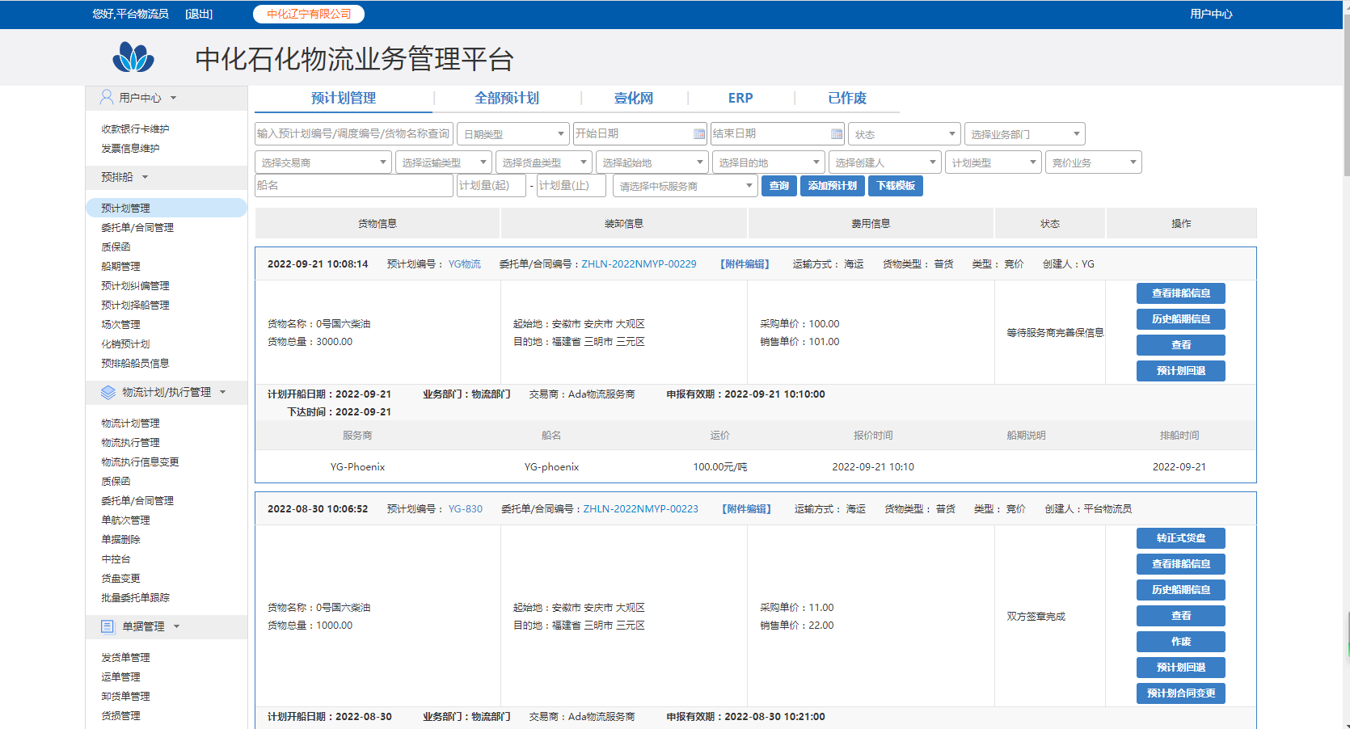Open the 计划类型 dropdown
The width and height of the screenshot is (1350, 729).
(994, 162)
